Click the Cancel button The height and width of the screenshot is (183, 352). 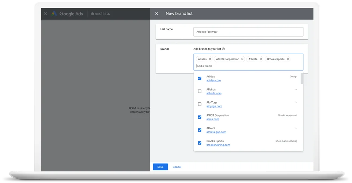pyautogui.click(x=177, y=167)
